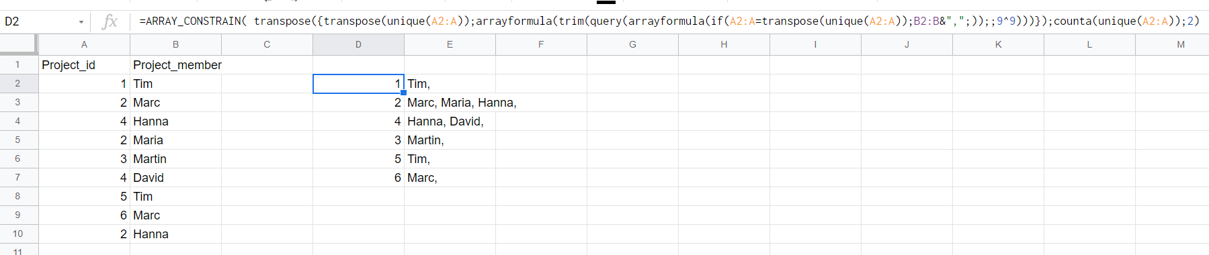Click cell B9 containing Marc
1209x255 pixels.
(x=175, y=215)
